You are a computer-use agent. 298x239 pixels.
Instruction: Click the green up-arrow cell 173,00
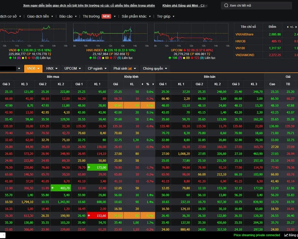click(x=97, y=168)
